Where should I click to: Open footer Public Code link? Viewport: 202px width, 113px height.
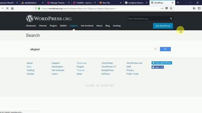click(x=133, y=74)
